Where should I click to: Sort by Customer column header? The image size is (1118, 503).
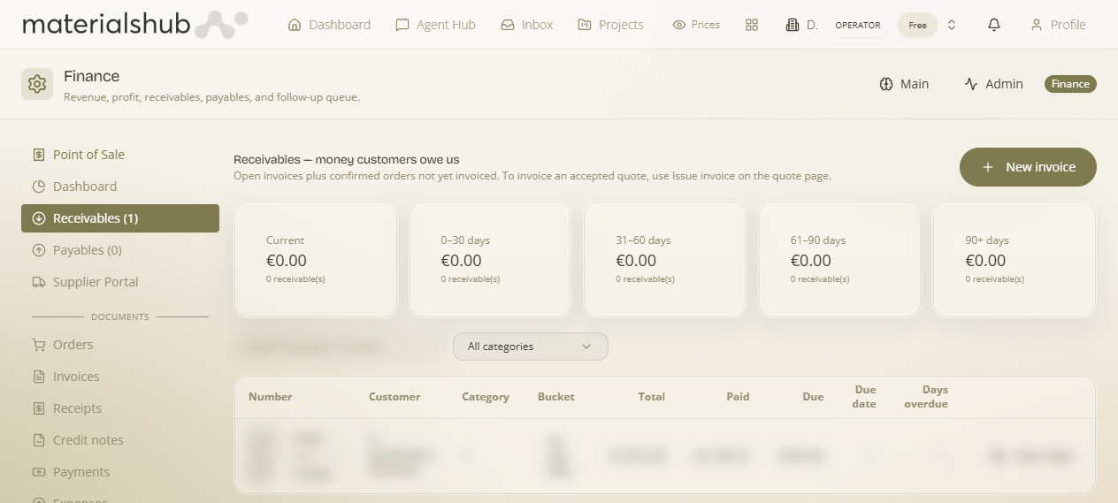click(394, 397)
